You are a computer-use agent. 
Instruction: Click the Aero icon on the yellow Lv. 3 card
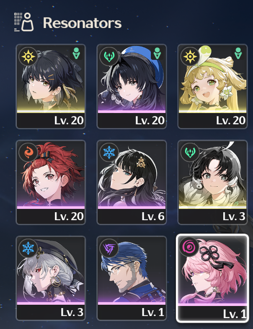pos(190,152)
